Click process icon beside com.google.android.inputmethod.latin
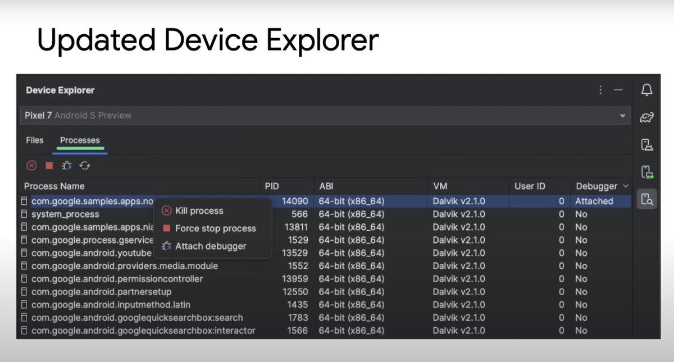 [x=24, y=304]
